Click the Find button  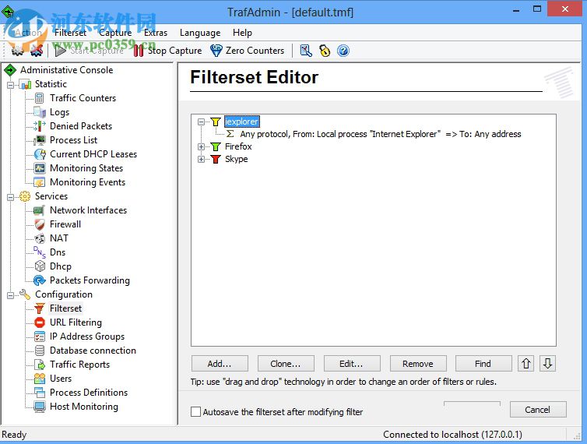point(483,364)
